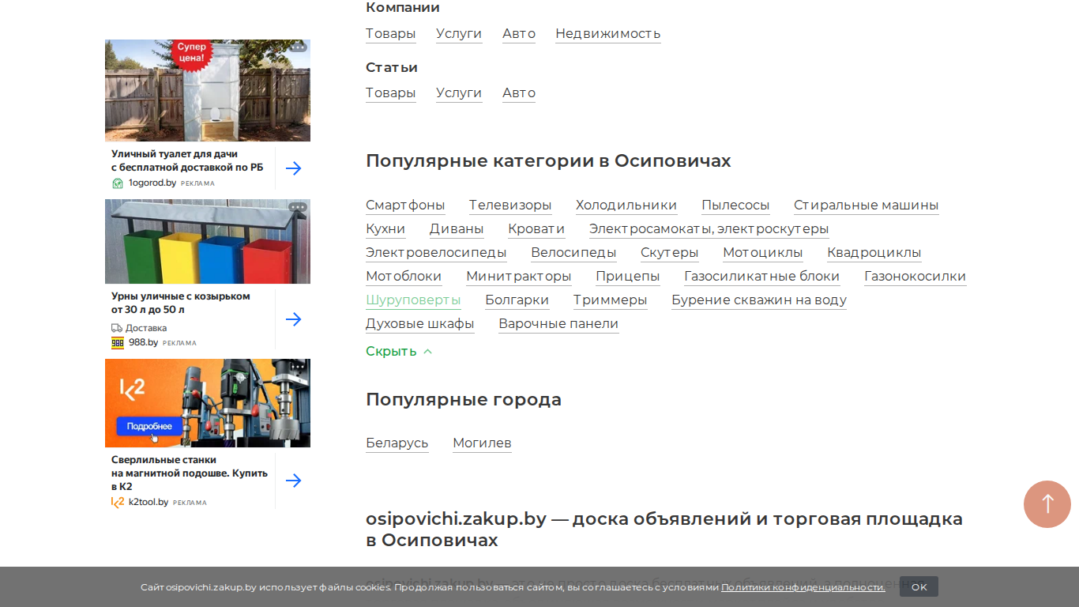
Task: Open the Электровелосипеды category
Action: click(x=436, y=252)
